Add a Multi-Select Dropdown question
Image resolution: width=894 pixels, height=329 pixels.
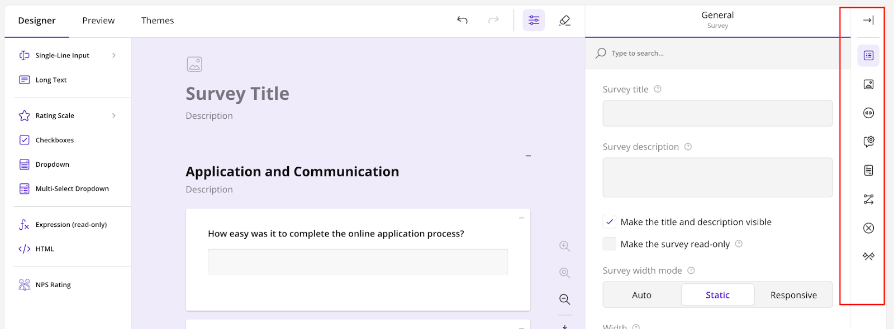coord(72,188)
